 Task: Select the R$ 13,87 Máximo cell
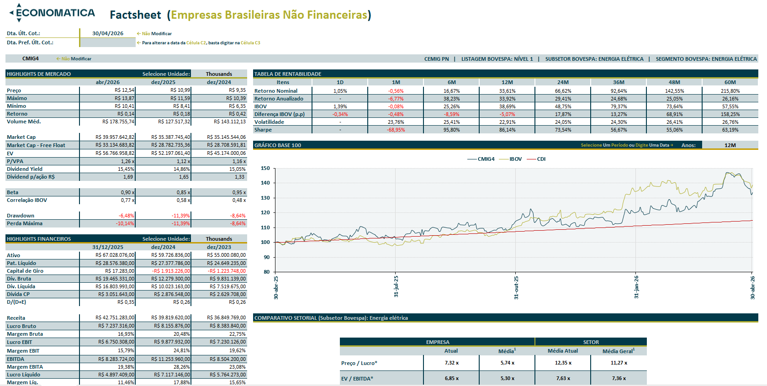tap(108, 98)
